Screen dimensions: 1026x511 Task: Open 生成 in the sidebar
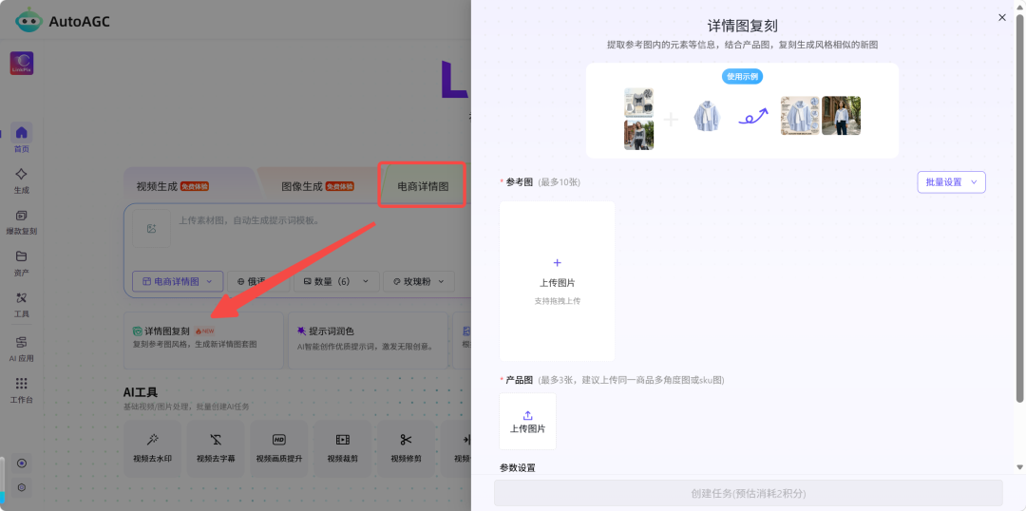click(x=22, y=180)
